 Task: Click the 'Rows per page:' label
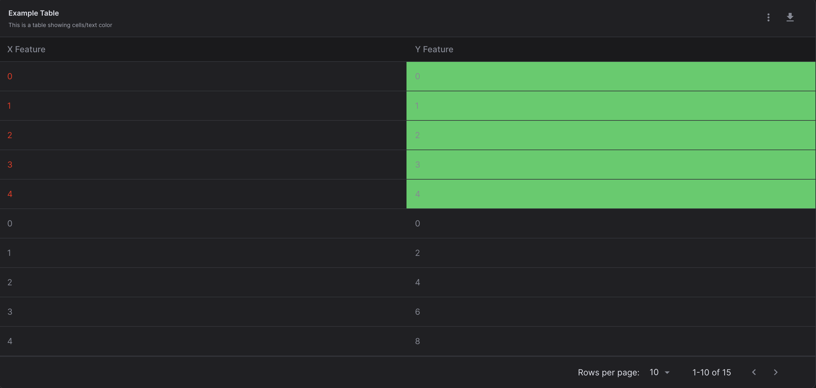(609, 372)
